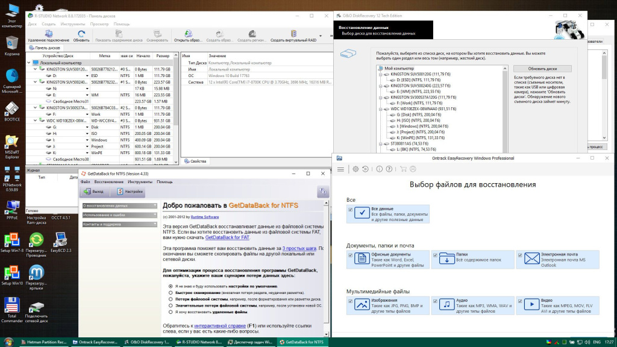This screenshot has width=617, height=347.
Task: Click EasyRecovery help question mark icon
Action: click(x=389, y=169)
